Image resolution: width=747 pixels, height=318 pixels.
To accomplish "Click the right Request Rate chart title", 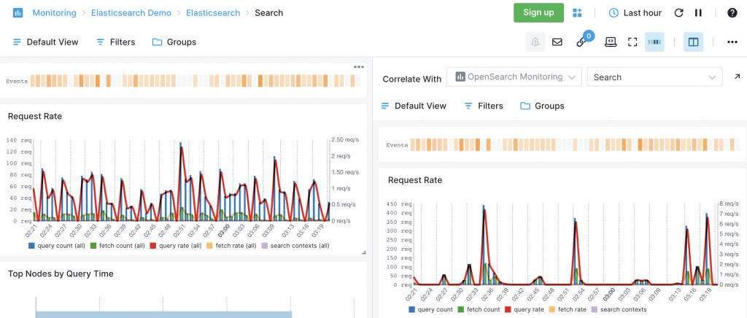I will (x=415, y=180).
